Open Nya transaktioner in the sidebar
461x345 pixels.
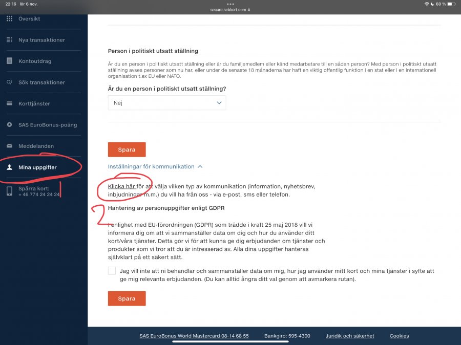(x=41, y=40)
